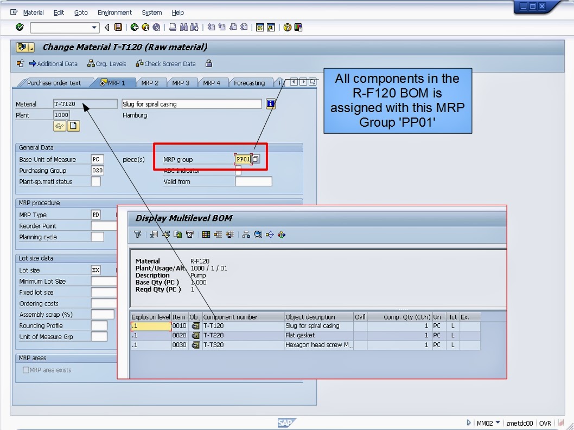
Task: Click the Save diskette icon
Action: pos(118,28)
